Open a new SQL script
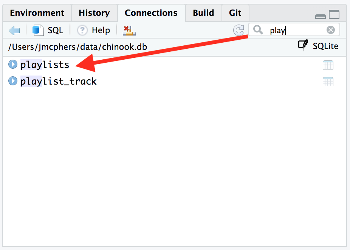 [x=48, y=30]
